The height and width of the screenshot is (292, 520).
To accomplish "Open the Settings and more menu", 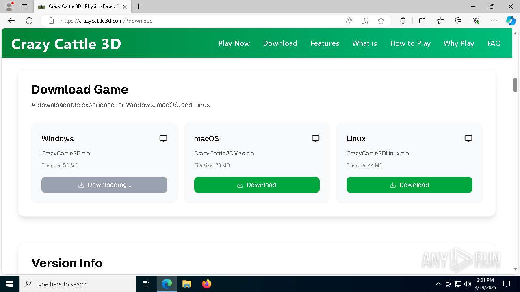I will click(x=494, y=21).
